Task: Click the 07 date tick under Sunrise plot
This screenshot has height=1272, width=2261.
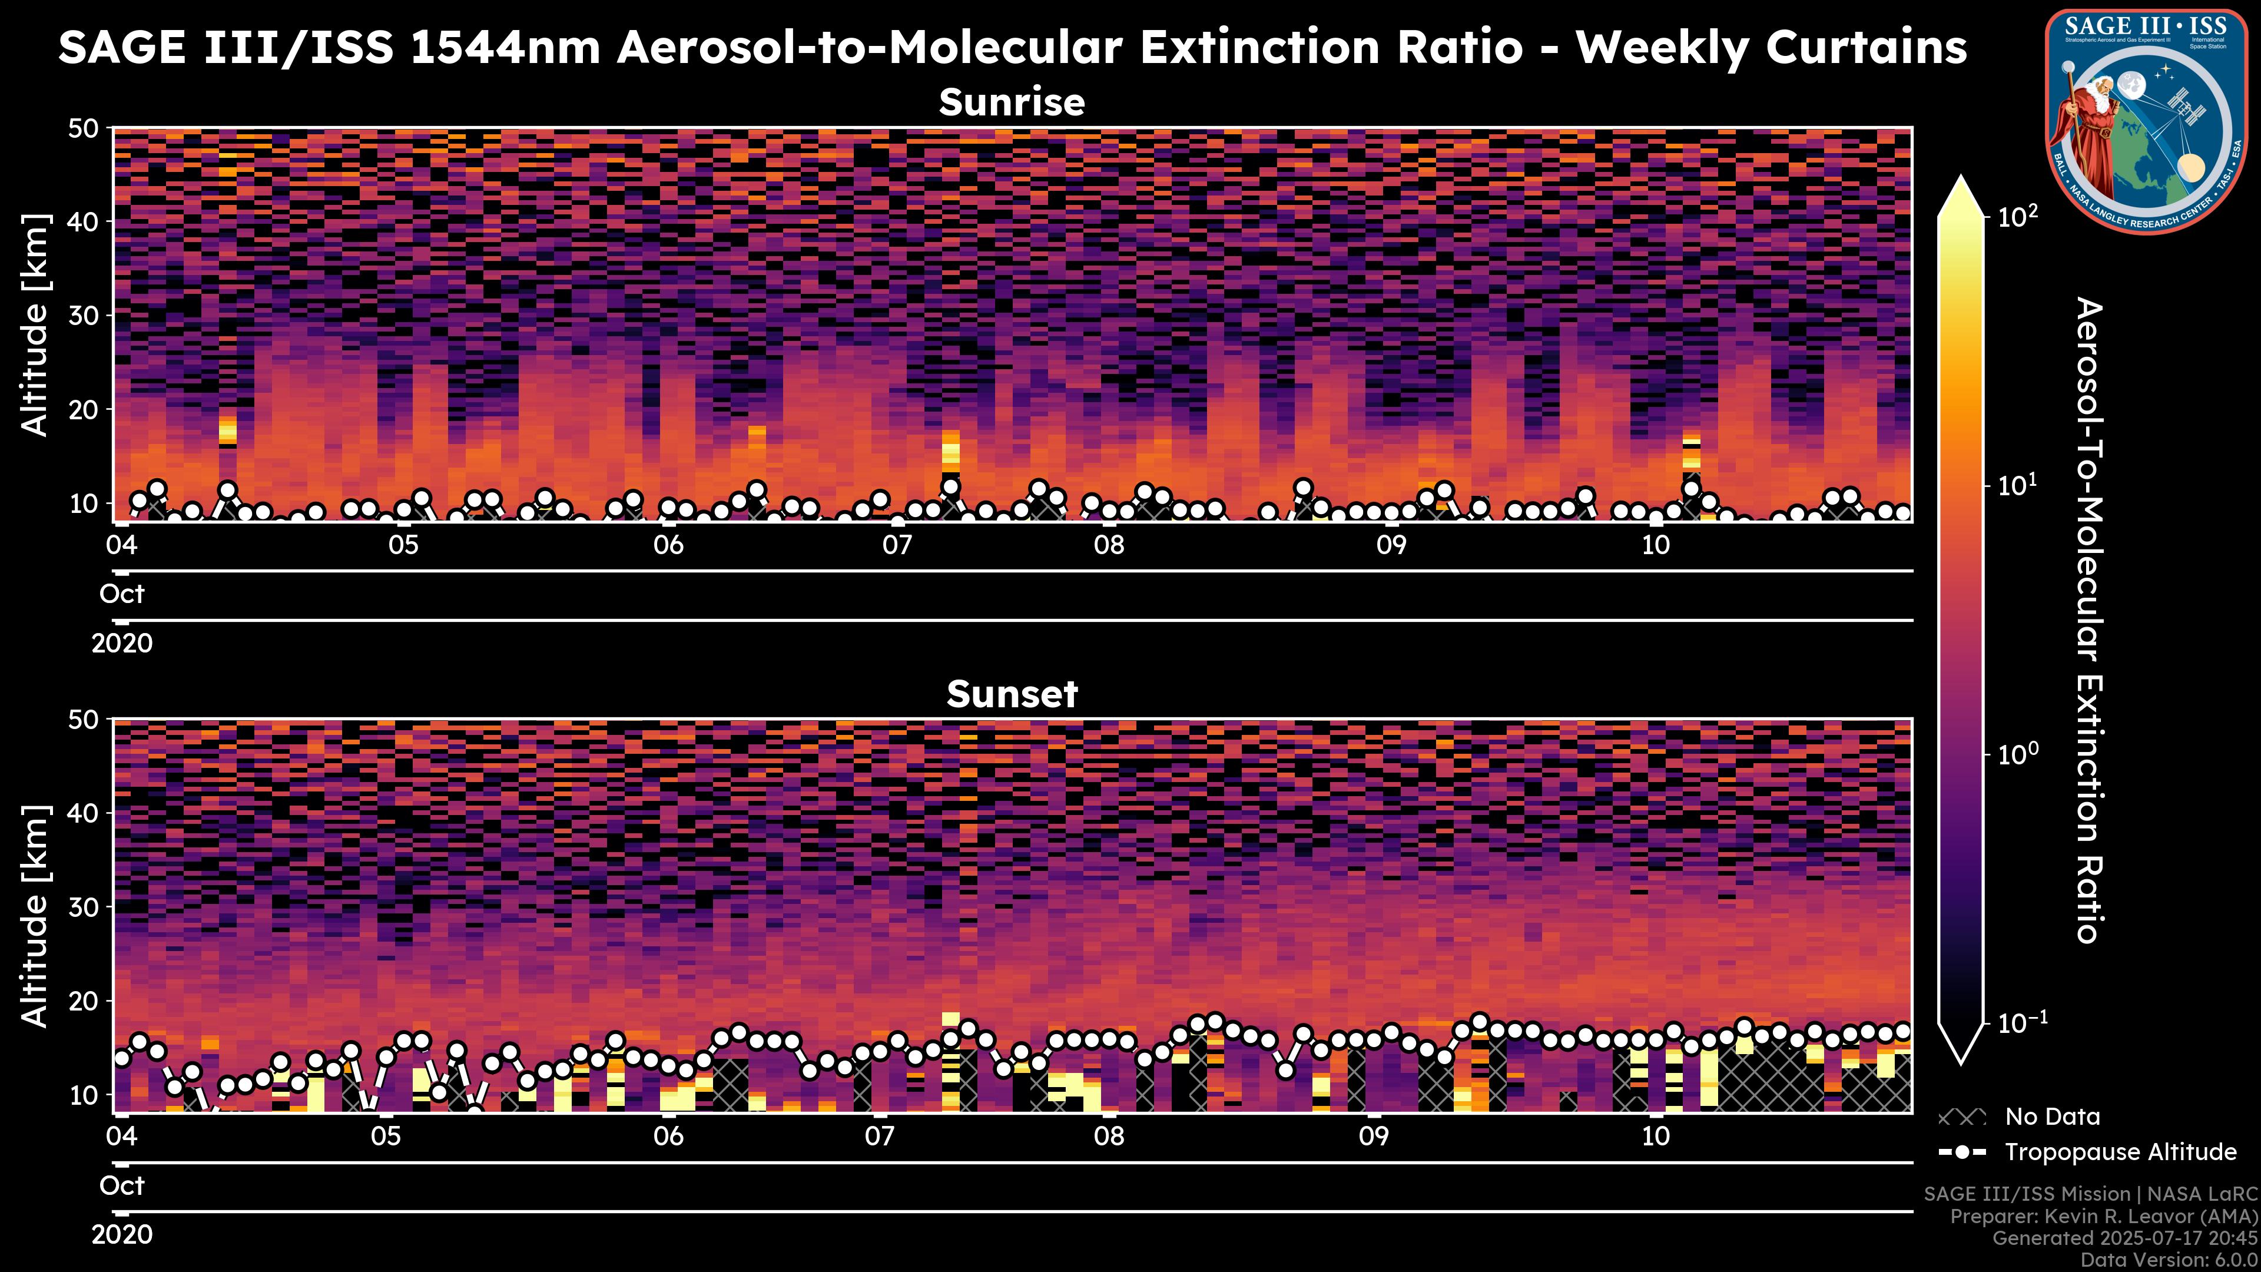Action: coord(897,545)
